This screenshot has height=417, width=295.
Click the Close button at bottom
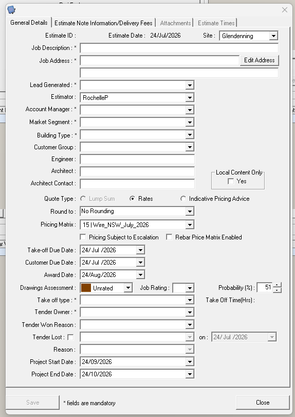(x=263, y=403)
